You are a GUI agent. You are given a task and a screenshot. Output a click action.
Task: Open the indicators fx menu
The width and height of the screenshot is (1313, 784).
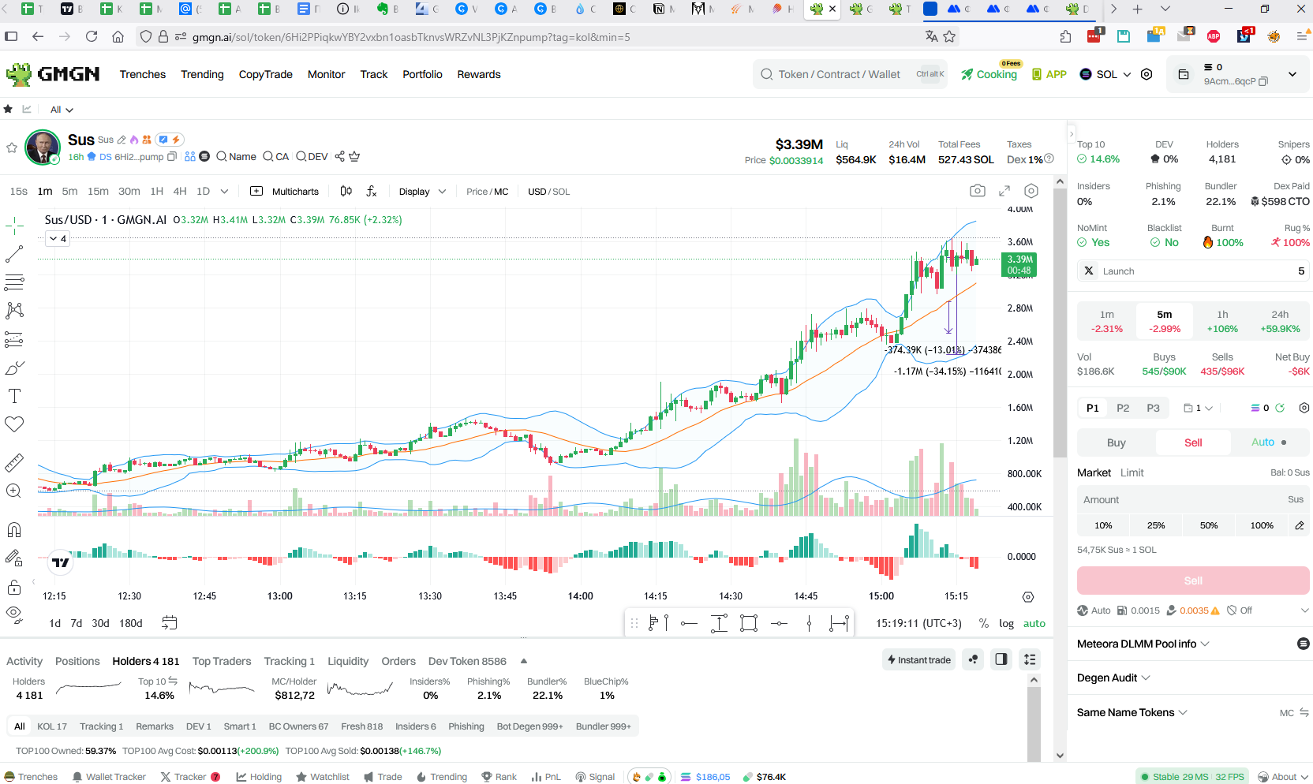[x=372, y=191]
